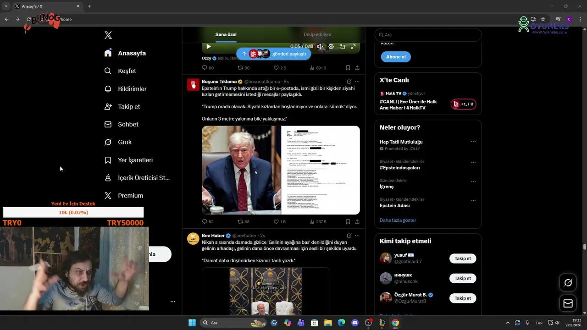Reply to Ozzy's post with 80 comments

tap(208, 68)
